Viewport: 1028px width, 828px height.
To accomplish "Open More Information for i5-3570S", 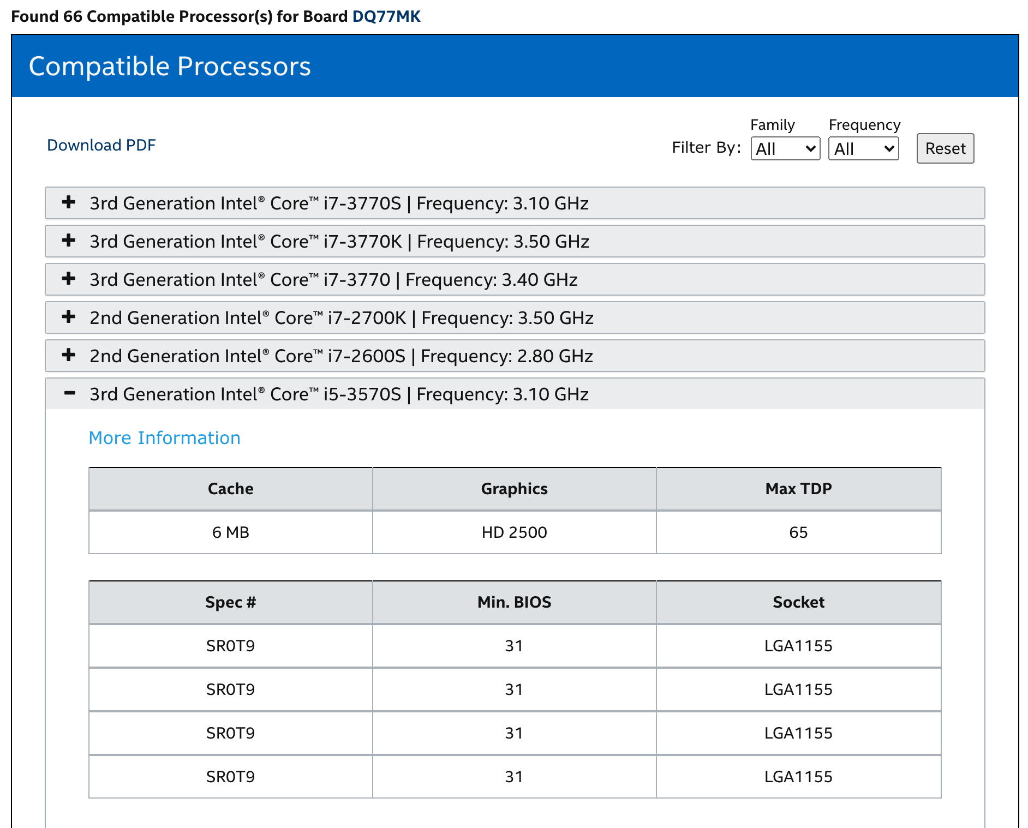I will click(x=164, y=437).
